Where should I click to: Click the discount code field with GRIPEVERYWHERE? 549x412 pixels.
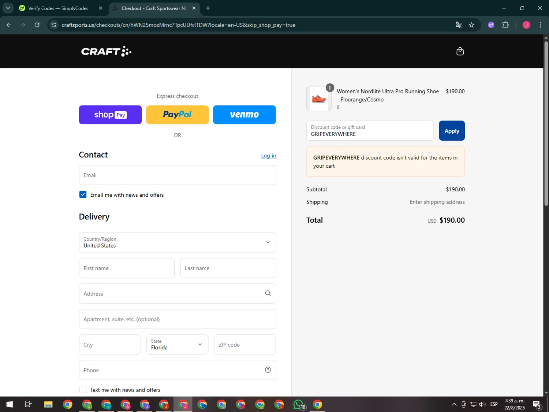pyautogui.click(x=370, y=131)
